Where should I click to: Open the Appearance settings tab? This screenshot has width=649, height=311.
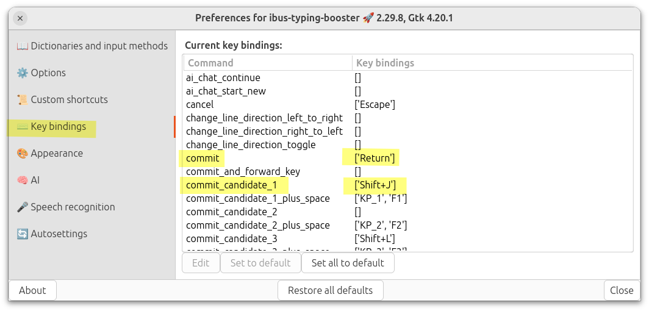(x=57, y=154)
